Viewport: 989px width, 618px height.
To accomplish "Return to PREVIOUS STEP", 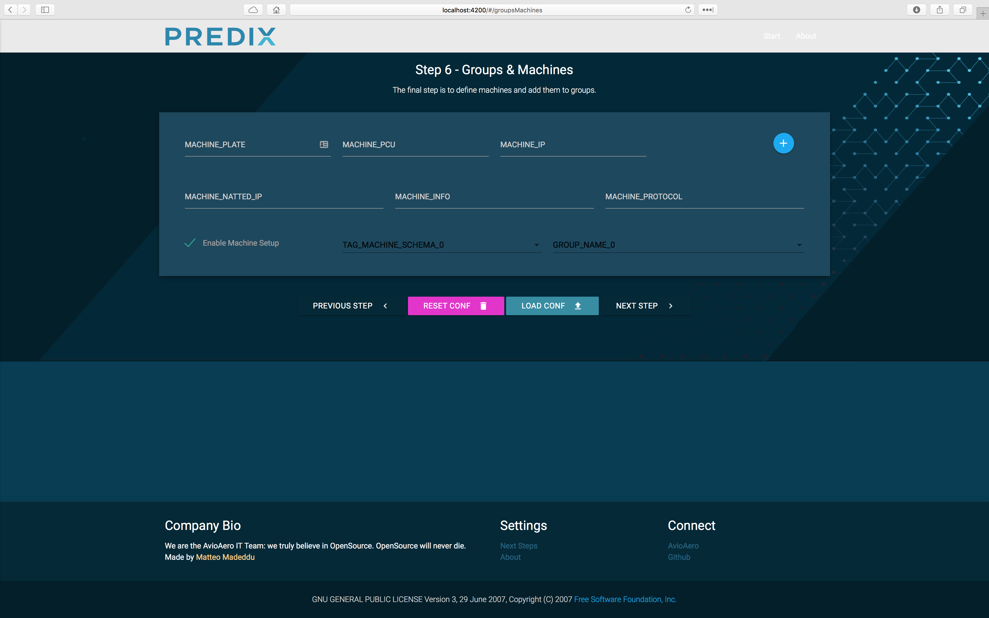I will pyautogui.click(x=350, y=306).
